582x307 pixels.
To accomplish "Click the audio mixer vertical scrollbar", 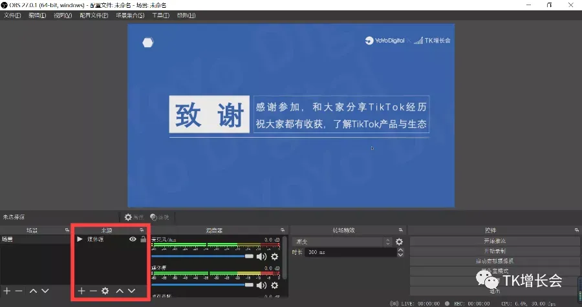I will [285, 258].
